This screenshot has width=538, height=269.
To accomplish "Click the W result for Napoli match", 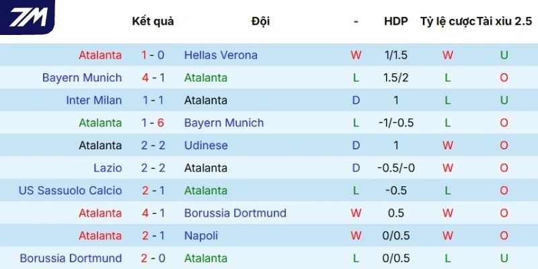I will point(356,236).
